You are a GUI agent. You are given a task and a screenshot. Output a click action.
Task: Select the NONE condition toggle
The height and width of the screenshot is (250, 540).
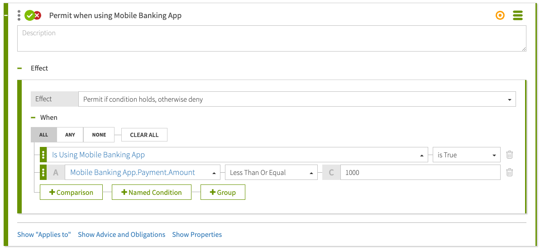[99, 135]
